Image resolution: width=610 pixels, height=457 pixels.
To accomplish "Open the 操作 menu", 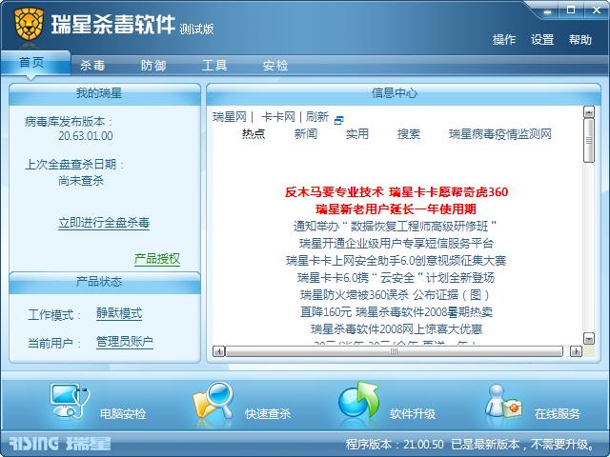I will click(504, 39).
